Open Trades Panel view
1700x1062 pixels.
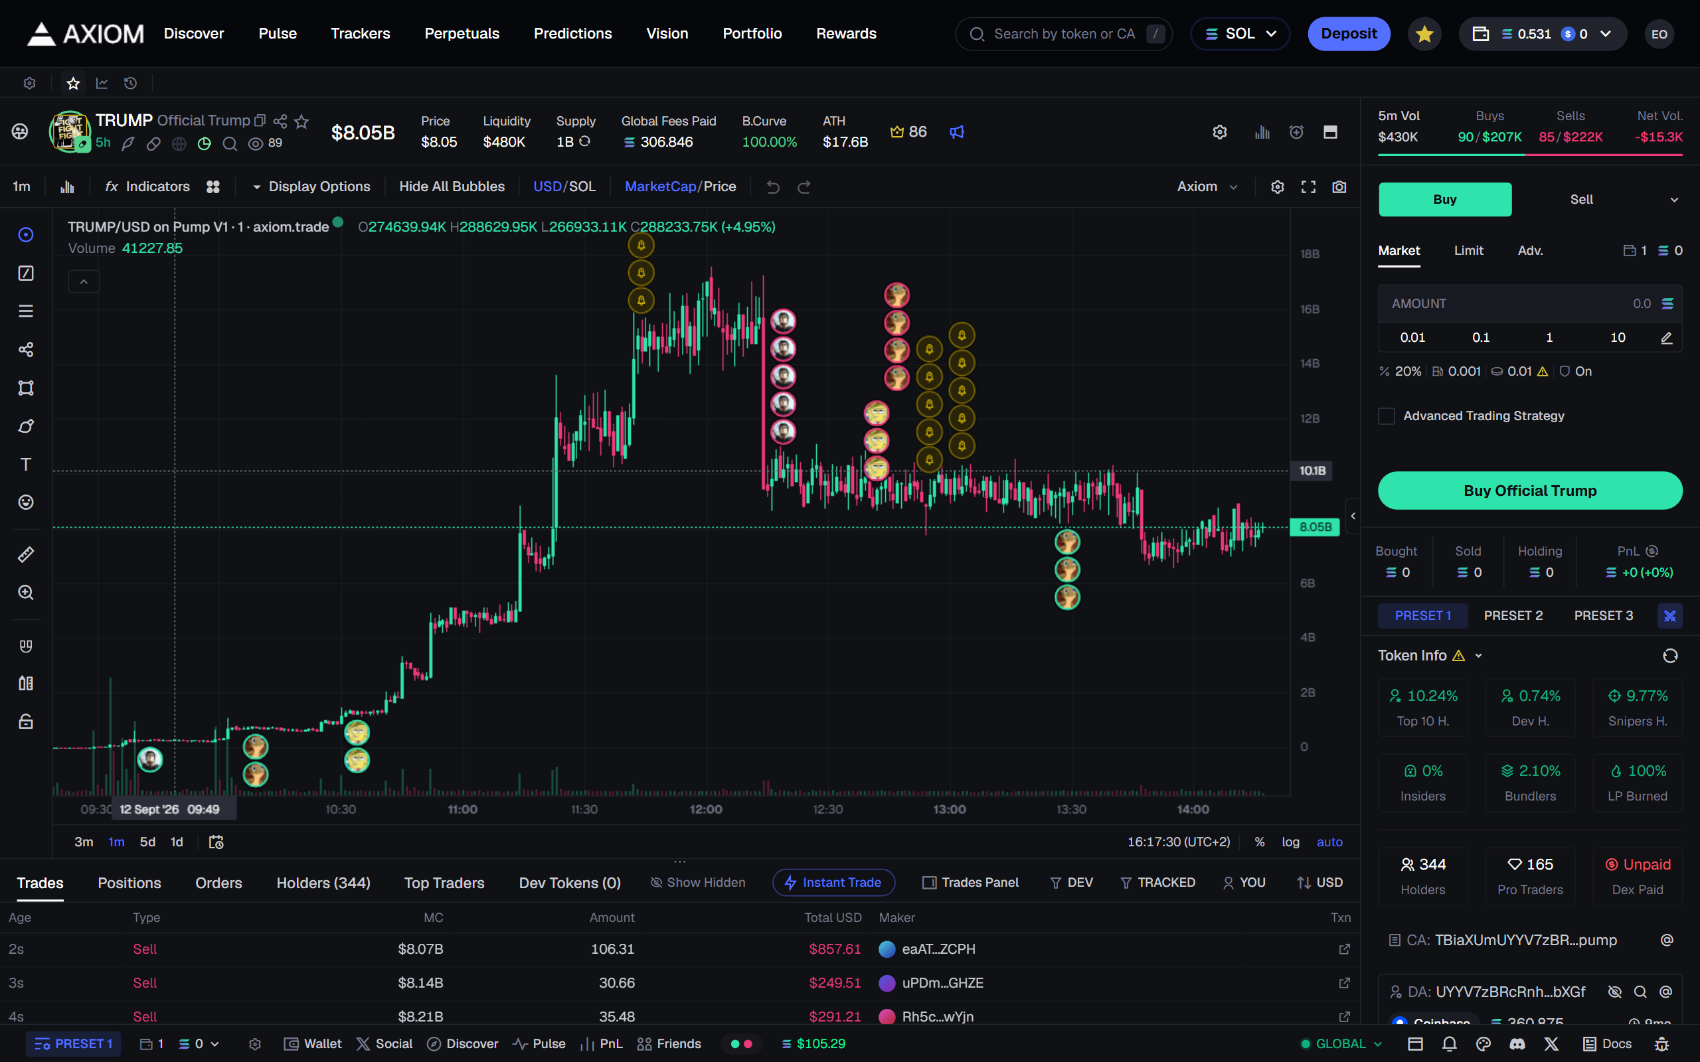pyautogui.click(x=970, y=882)
